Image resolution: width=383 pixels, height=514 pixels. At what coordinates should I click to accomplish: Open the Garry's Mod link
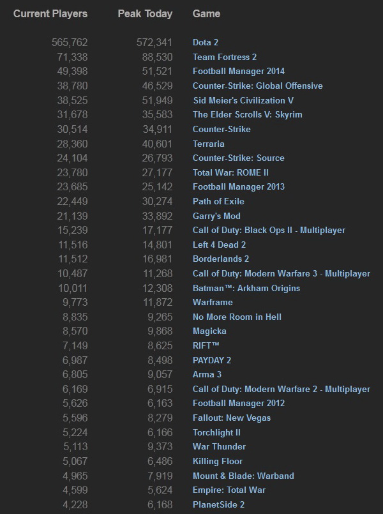[216, 216]
